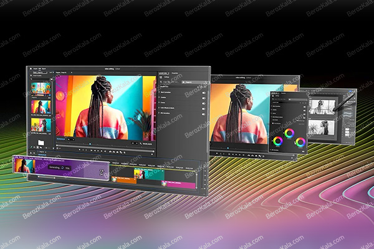Click the white folder New Bin icon
The width and height of the screenshot is (374, 249).
[41, 143]
